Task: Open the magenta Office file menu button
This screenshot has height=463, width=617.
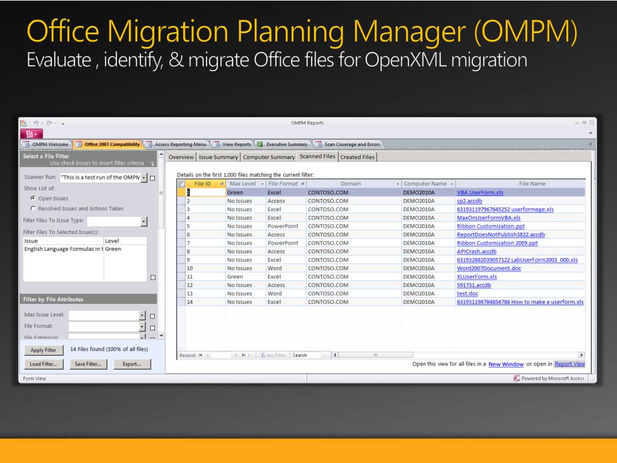Action: click(x=31, y=134)
